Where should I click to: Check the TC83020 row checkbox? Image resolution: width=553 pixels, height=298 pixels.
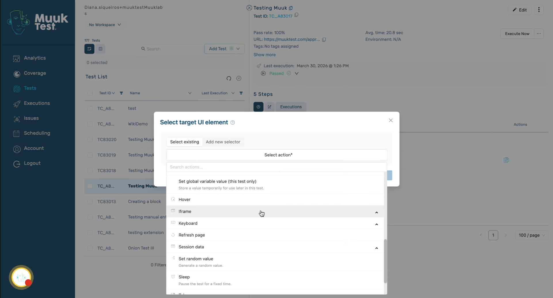click(90, 140)
